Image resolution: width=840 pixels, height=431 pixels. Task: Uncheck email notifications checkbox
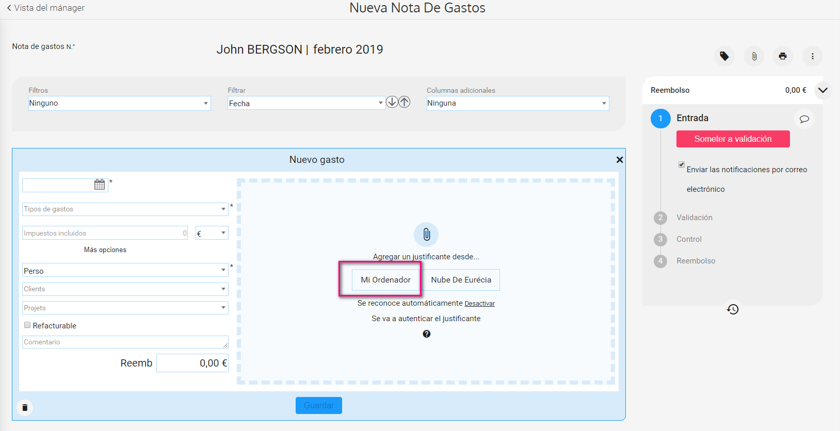coord(681,164)
